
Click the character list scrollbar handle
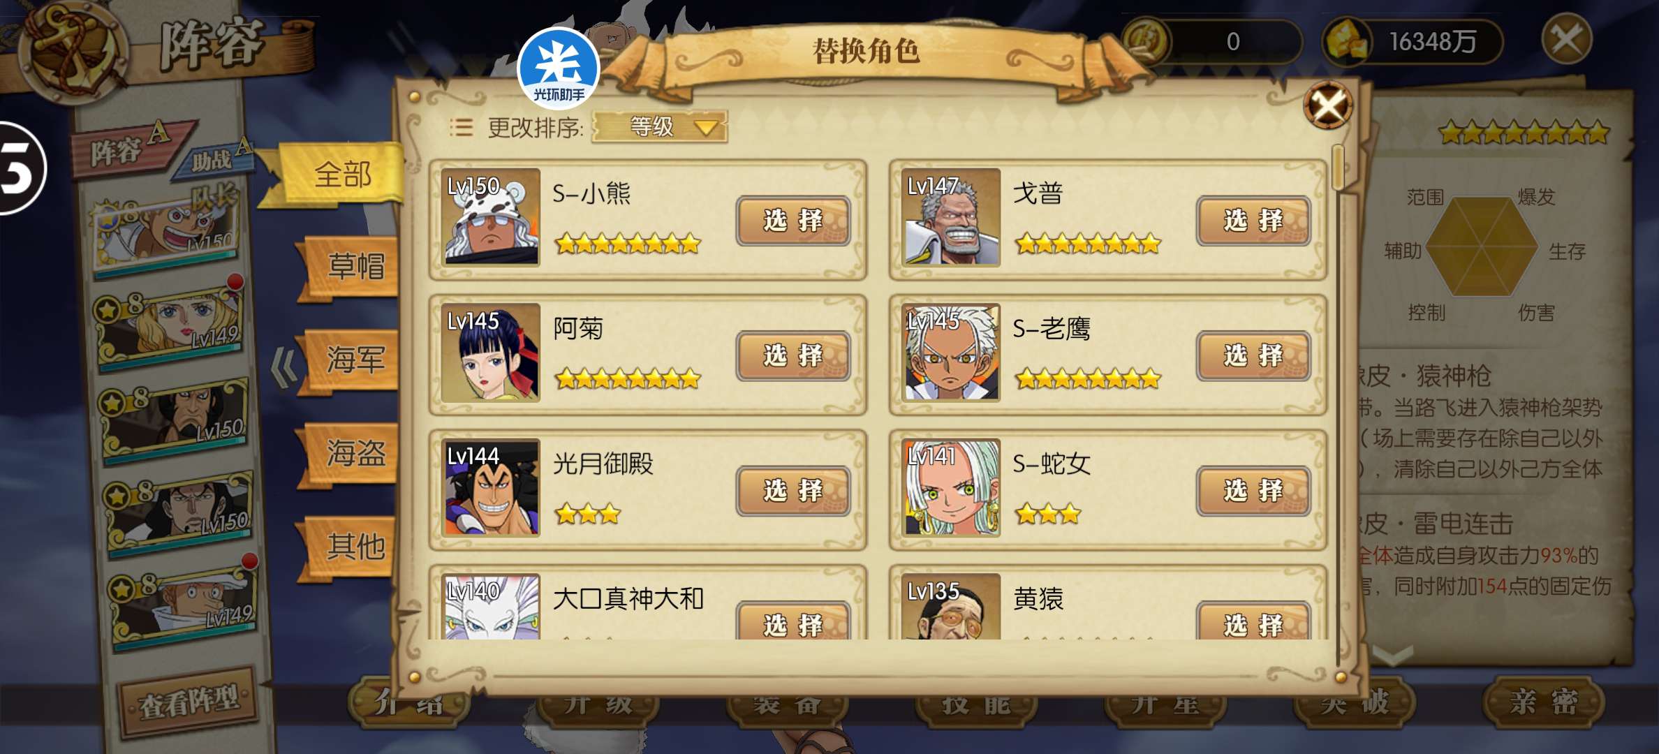(1338, 168)
